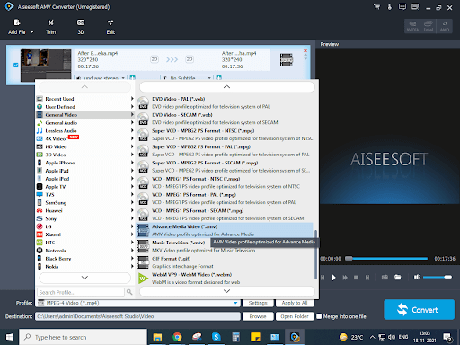Image resolution: width=460 pixels, height=345 pixels.
Task: Click the HD Video category icon
Action: (x=40, y=146)
